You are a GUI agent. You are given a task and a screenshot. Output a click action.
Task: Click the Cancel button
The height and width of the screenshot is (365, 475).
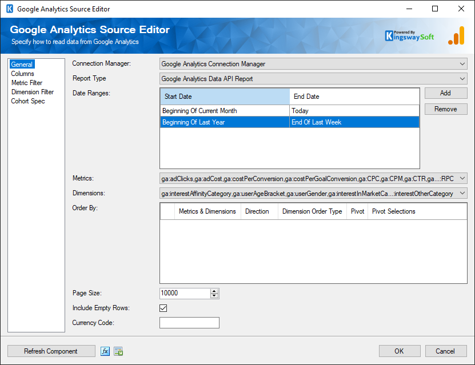(446, 351)
